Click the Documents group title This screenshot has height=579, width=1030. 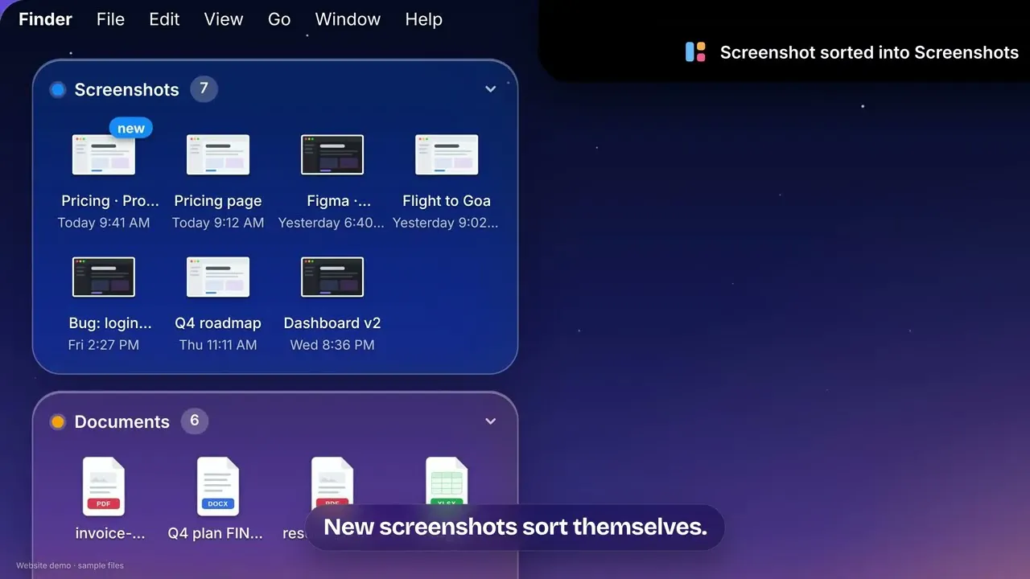(122, 421)
